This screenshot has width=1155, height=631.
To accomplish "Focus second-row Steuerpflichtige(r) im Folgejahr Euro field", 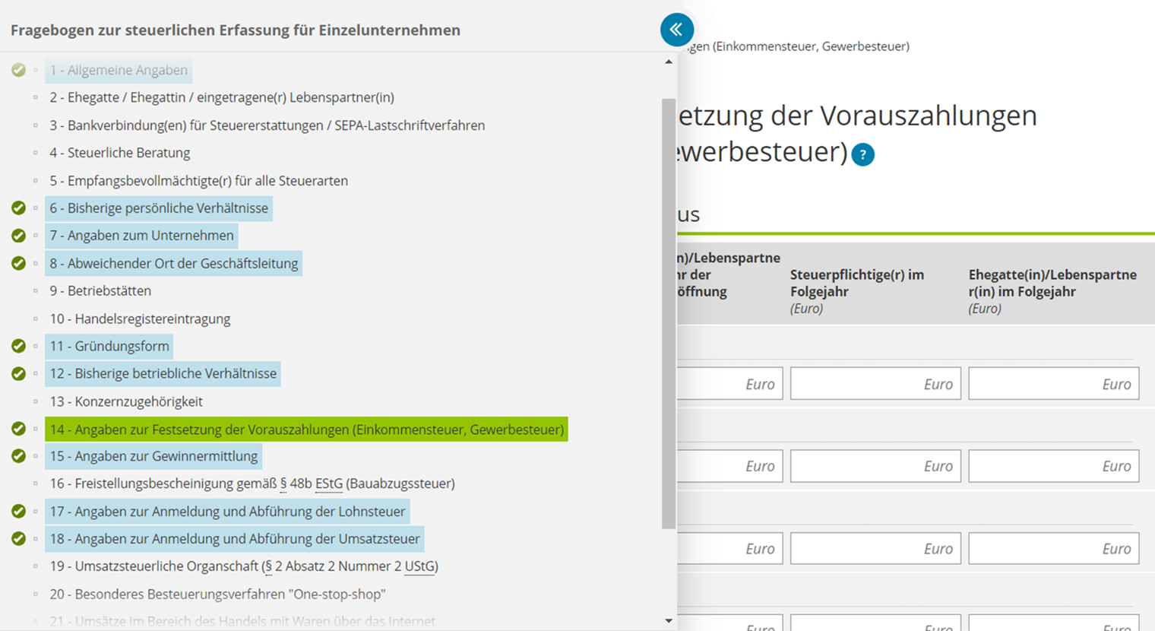I will click(875, 466).
